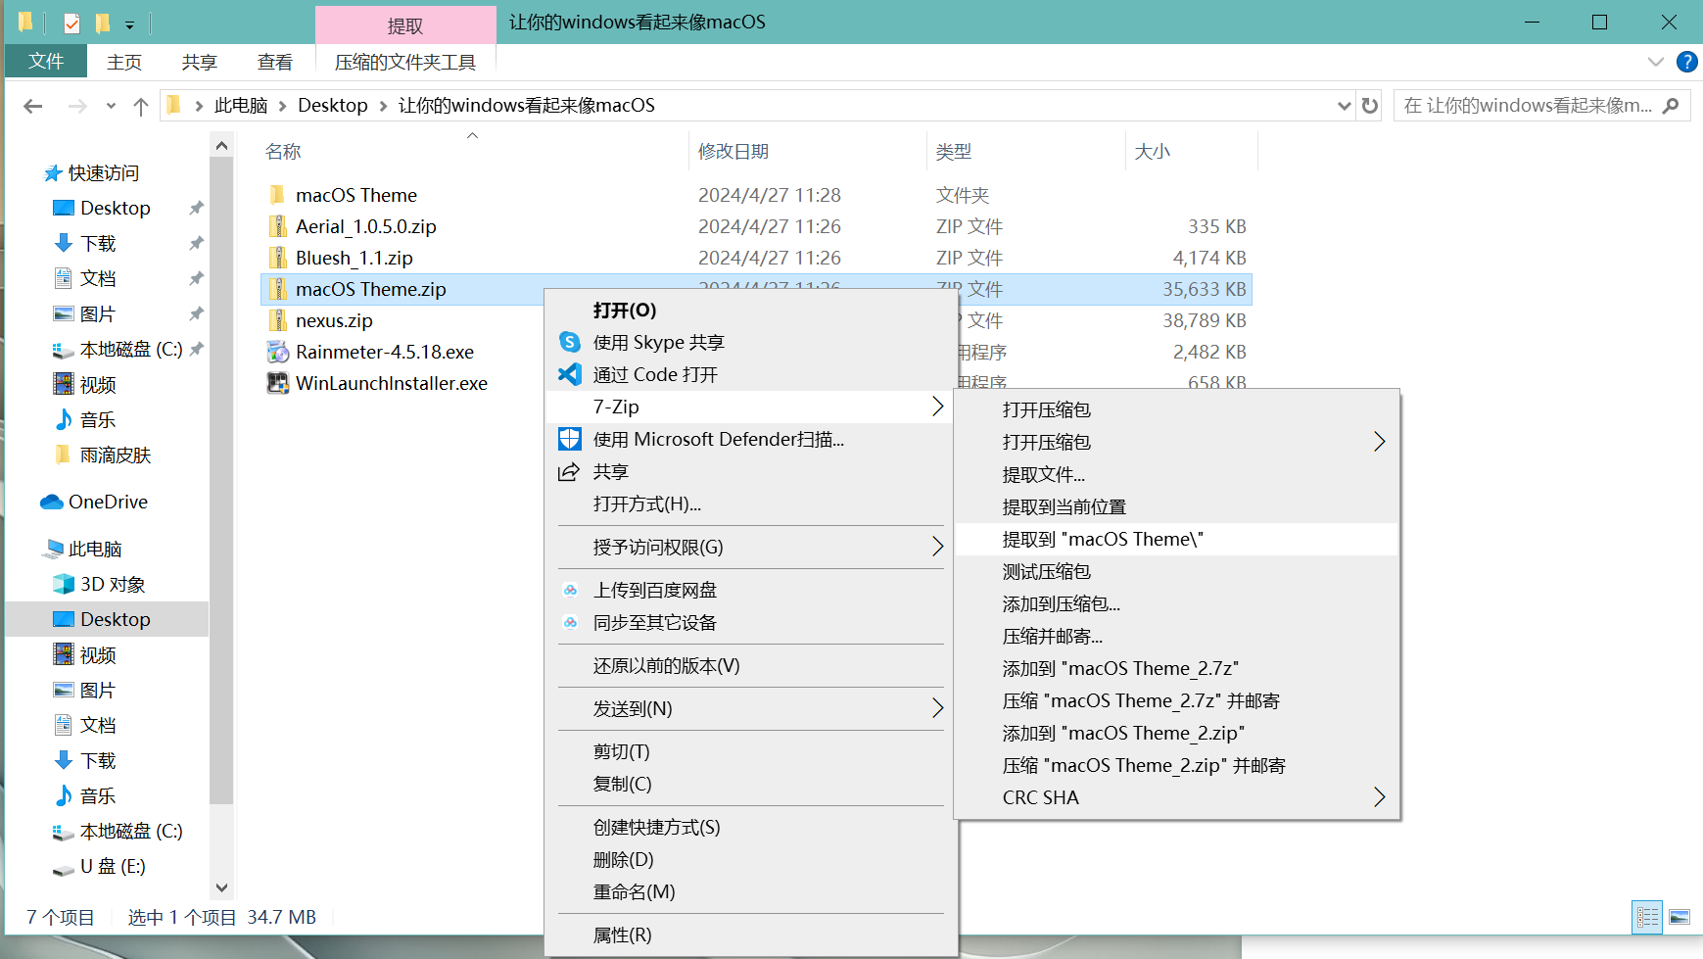Expand the ribbon with the chevron
1703x959 pixels.
1655,62
